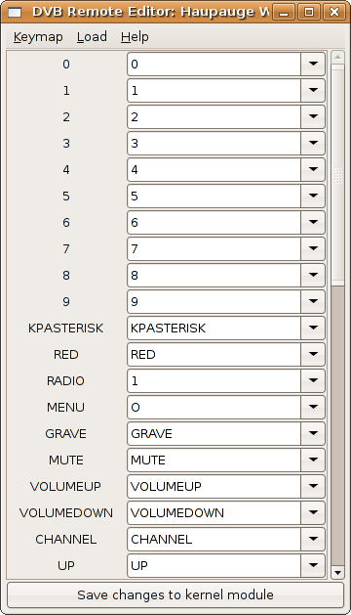
Task: Click Save changes to kernel module button
Action: pos(175,595)
